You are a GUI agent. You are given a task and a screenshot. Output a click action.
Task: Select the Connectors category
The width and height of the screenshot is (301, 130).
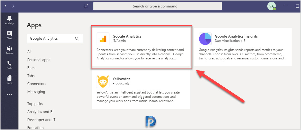coord(37,84)
